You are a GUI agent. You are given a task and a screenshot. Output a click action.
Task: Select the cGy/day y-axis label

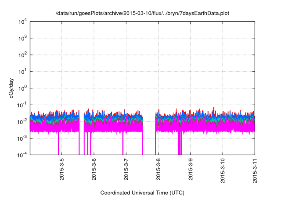point(11,88)
